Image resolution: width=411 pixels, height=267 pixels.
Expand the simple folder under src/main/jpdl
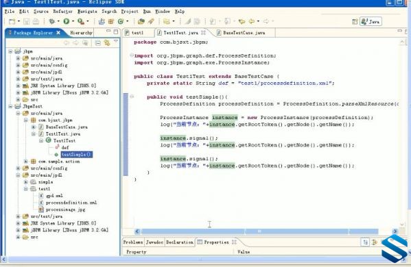click(x=25, y=181)
